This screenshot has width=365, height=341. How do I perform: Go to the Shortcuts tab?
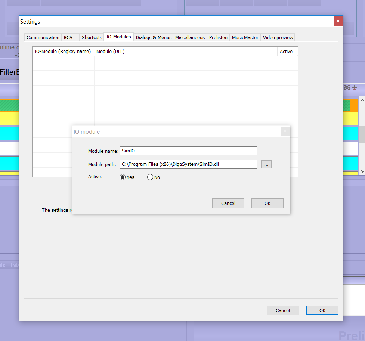click(x=92, y=37)
